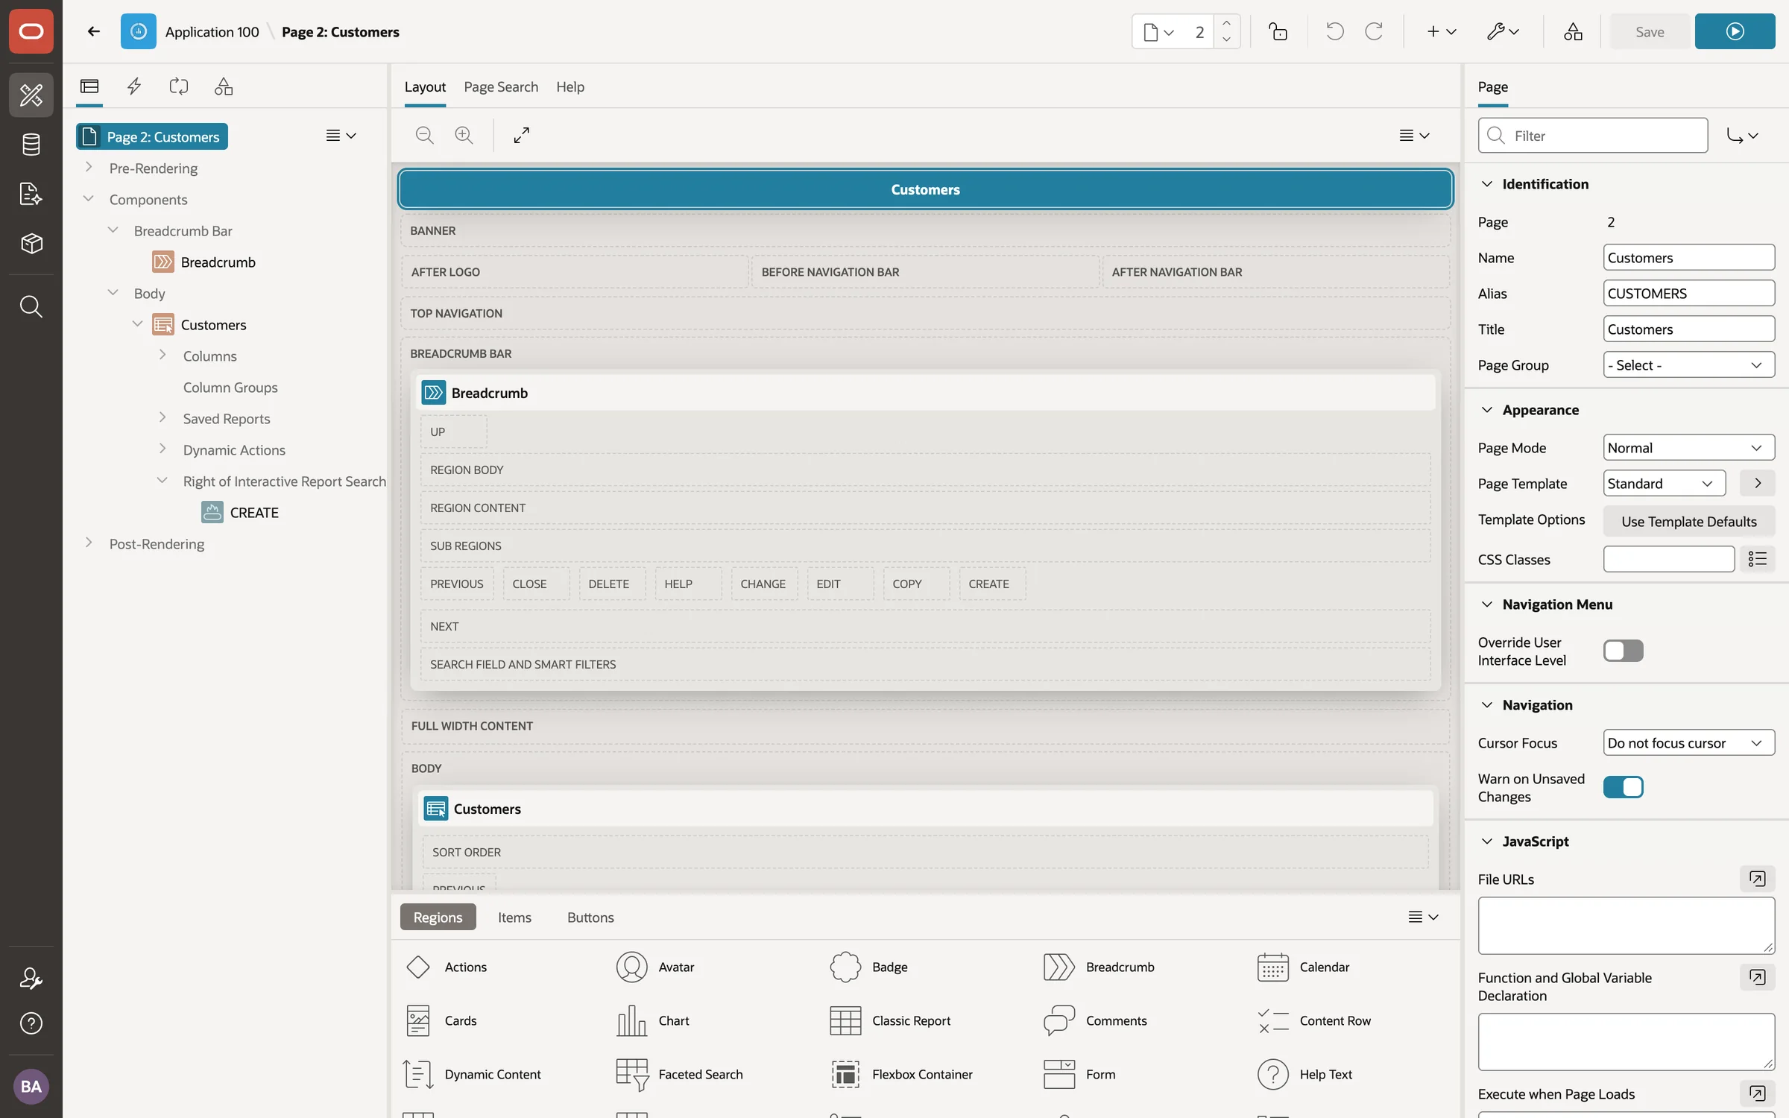The width and height of the screenshot is (1789, 1118).
Task: Expand the Columns tree node
Action: (163, 356)
